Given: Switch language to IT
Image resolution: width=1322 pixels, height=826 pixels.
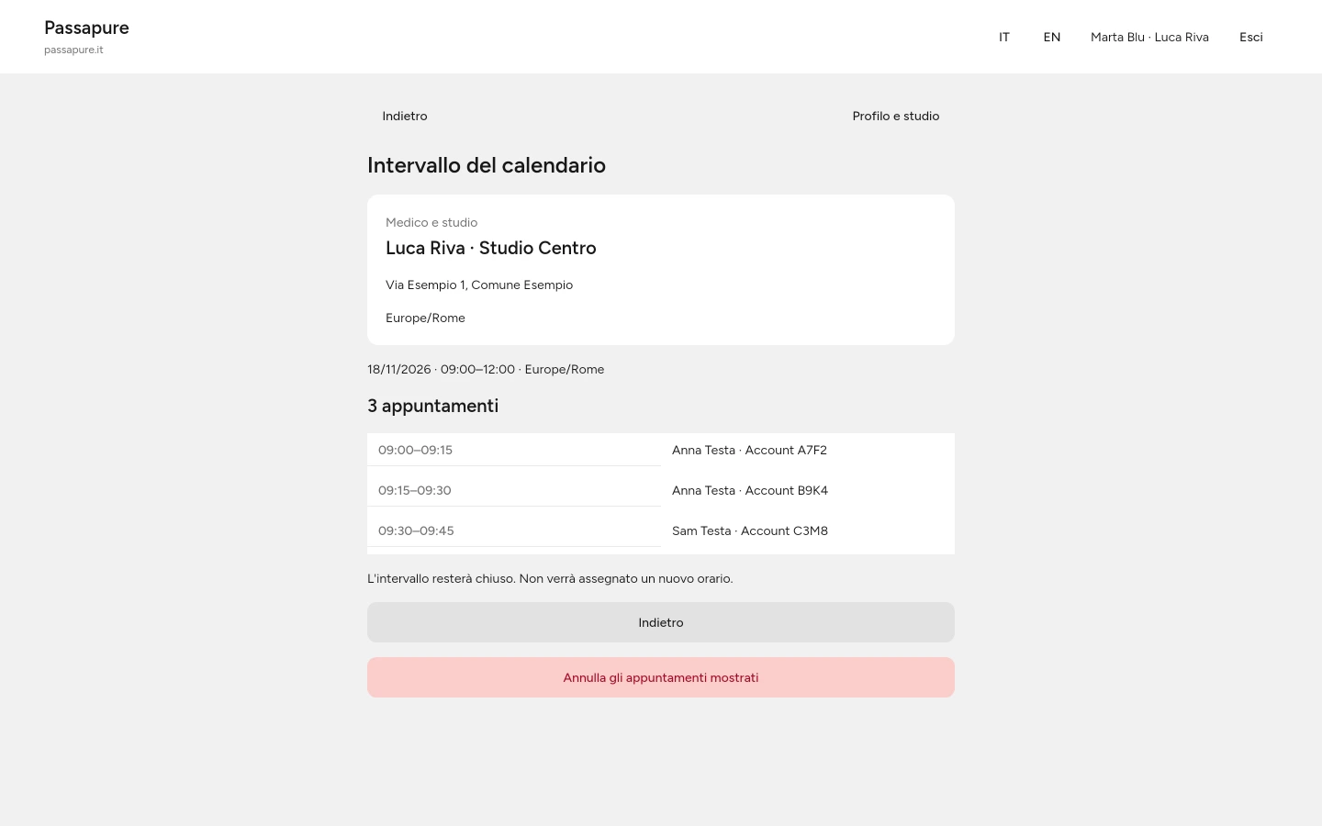Looking at the screenshot, I should pos(1004,37).
